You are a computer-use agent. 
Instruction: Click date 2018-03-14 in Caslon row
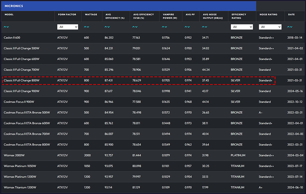click(295, 38)
